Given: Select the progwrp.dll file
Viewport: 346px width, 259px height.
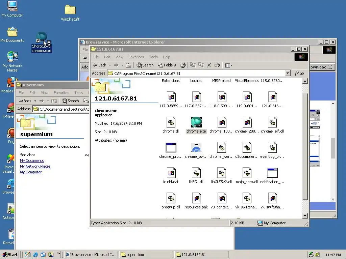Looking at the screenshot, I should [x=171, y=201].
